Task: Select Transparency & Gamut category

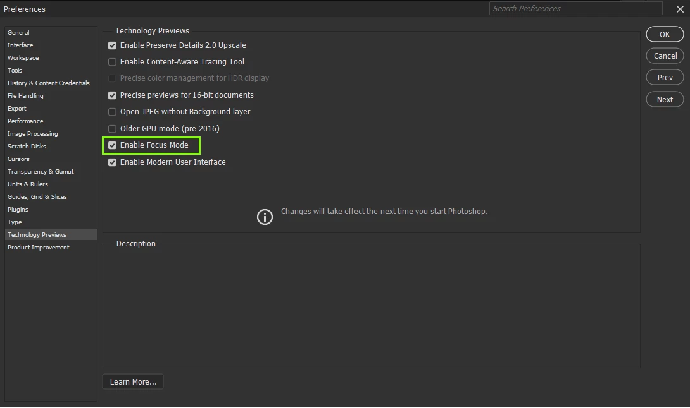Action: [x=41, y=172]
